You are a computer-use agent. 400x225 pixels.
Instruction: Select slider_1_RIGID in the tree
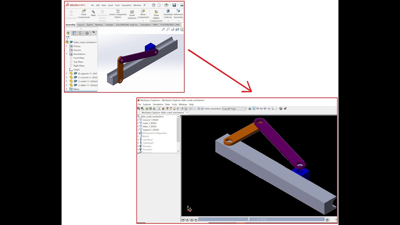pyautogui.click(x=149, y=127)
